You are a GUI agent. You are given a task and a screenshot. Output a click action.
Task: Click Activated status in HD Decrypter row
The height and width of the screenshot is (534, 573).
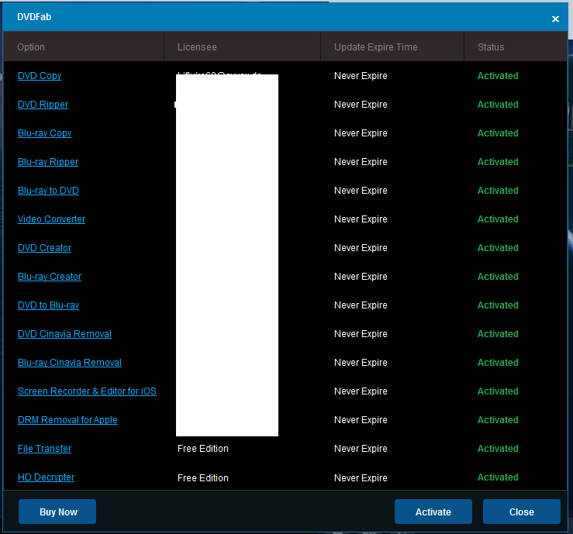coord(498,477)
